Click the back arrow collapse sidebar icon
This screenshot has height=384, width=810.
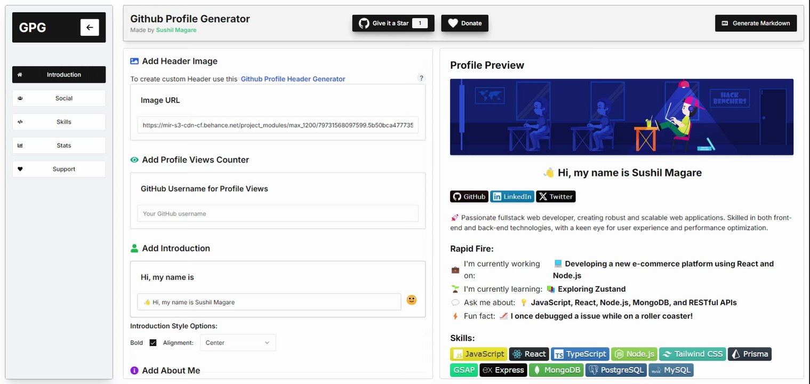tap(90, 28)
